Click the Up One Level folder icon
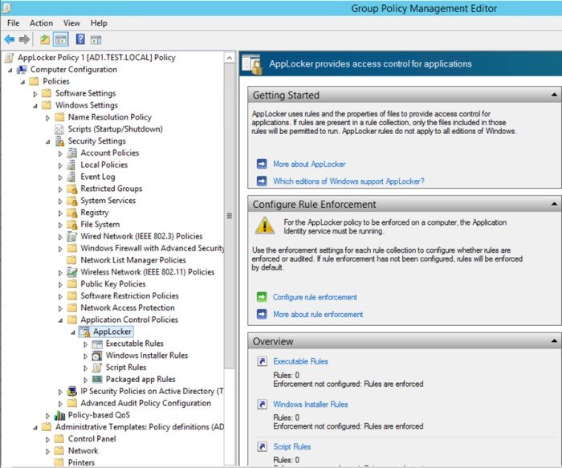This screenshot has width=562, height=468. (x=45, y=39)
